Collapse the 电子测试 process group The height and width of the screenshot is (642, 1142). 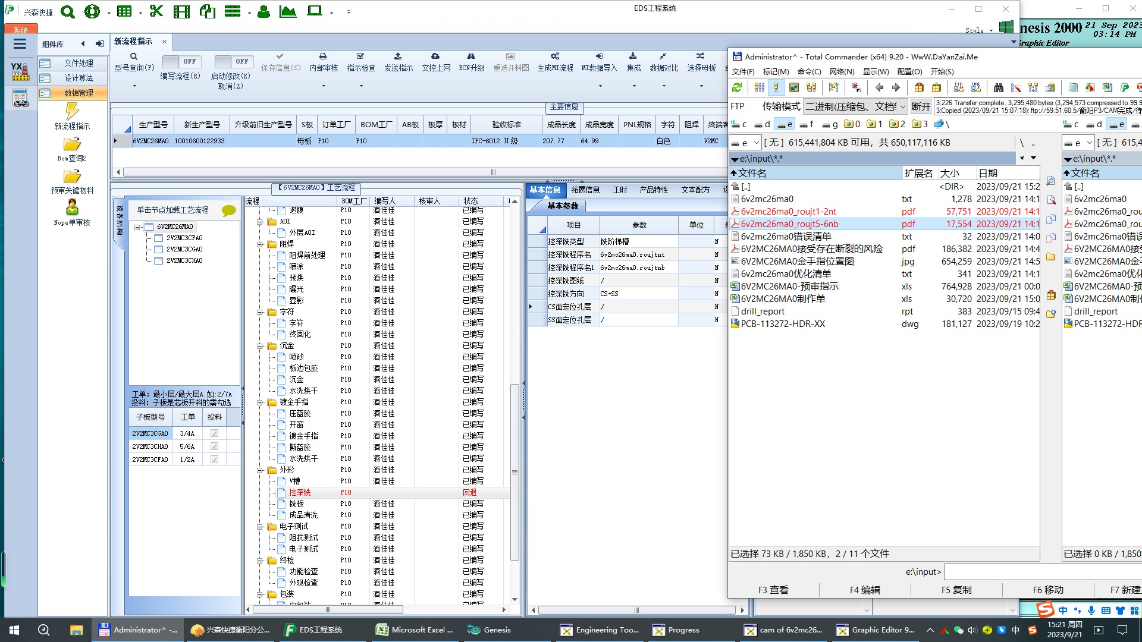260,527
